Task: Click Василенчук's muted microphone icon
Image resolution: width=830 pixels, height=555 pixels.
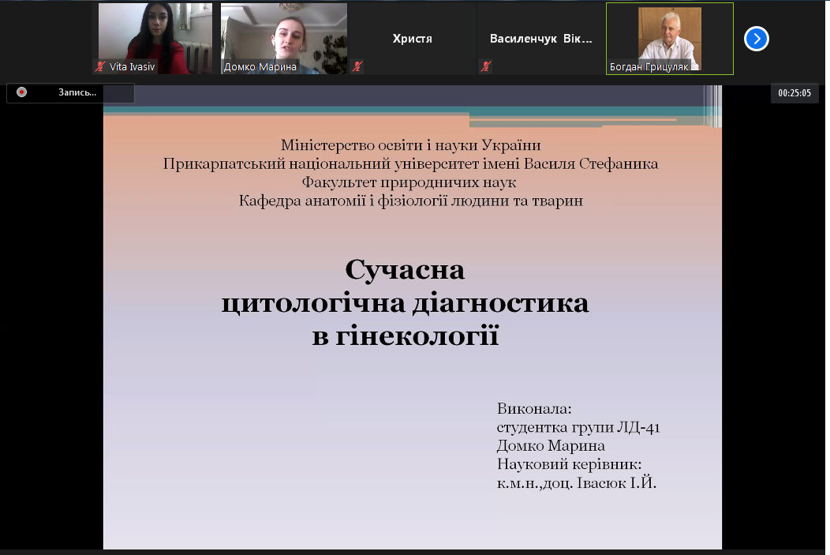Action: click(486, 67)
